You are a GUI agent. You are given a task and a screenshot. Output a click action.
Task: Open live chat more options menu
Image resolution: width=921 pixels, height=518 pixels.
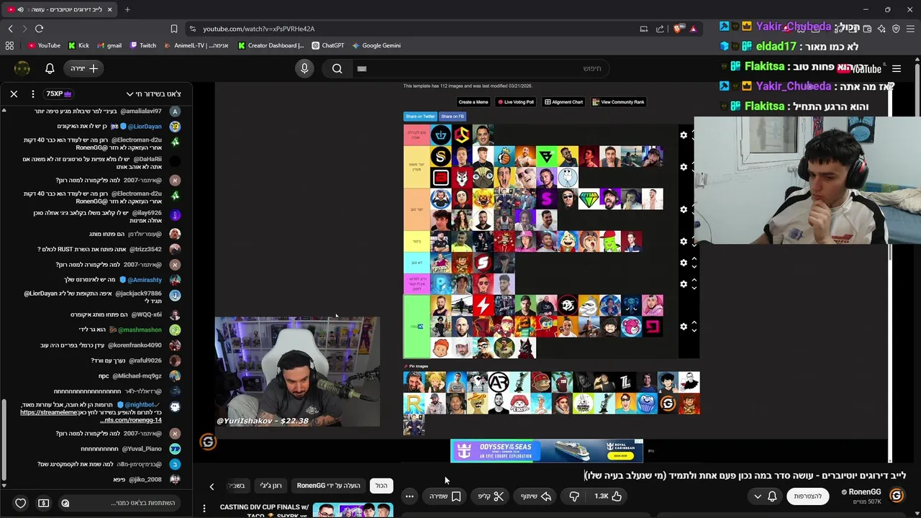coord(33,94)
